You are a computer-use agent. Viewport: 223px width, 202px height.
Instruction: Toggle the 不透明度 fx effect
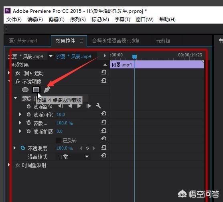(18, 82)
